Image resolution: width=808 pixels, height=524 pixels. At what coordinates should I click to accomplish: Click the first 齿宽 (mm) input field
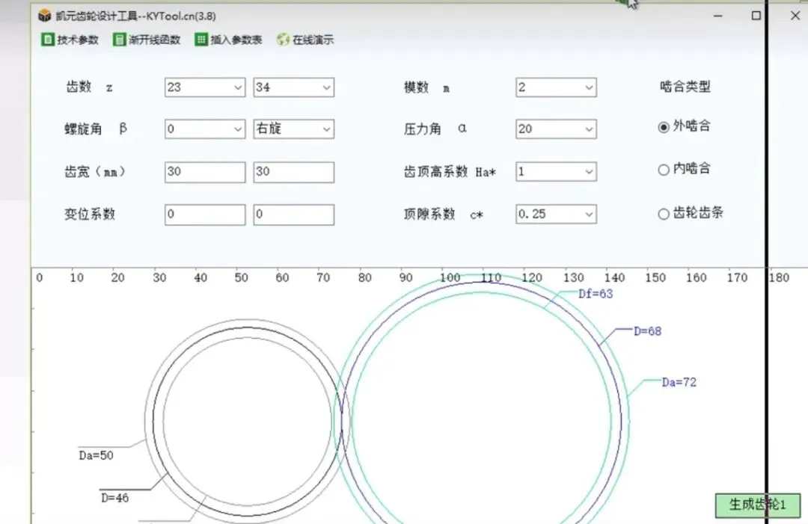coord(205,172)
